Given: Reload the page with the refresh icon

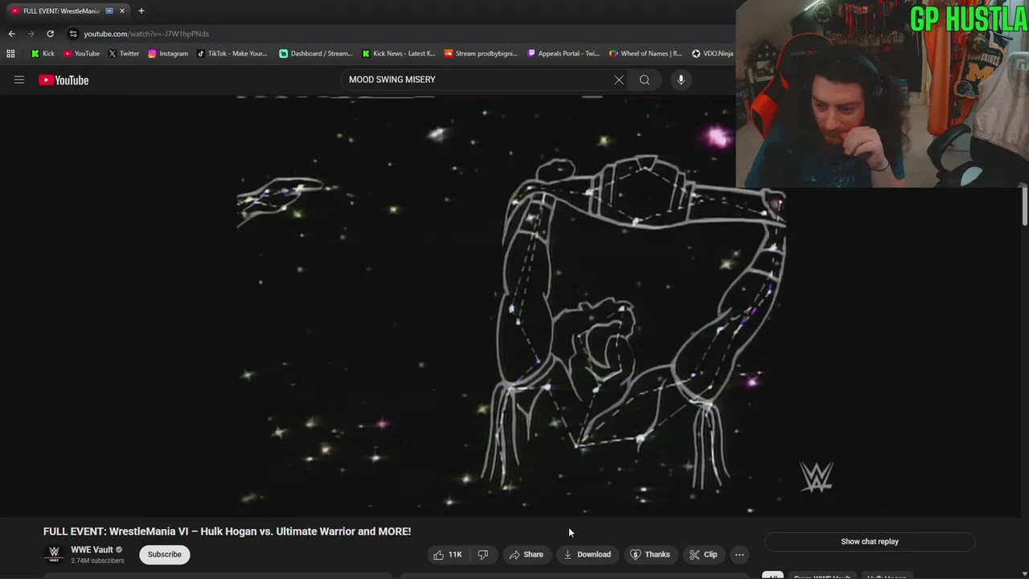Looking at the screenshot, I should click(50, 34).
